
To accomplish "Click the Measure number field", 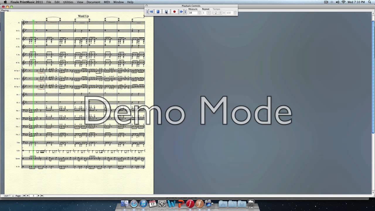I will pos(193,13).
